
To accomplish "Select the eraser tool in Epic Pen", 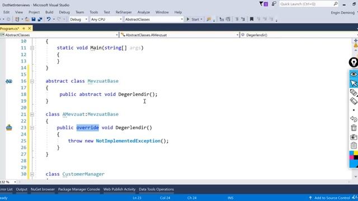I will (354, 101).
